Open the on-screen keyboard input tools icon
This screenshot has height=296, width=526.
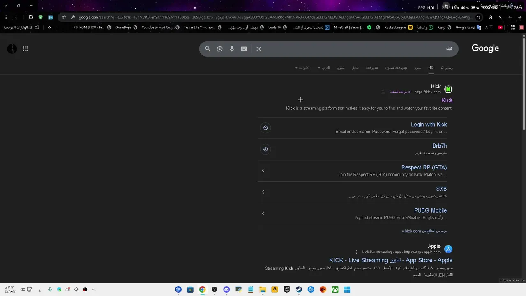244,49
